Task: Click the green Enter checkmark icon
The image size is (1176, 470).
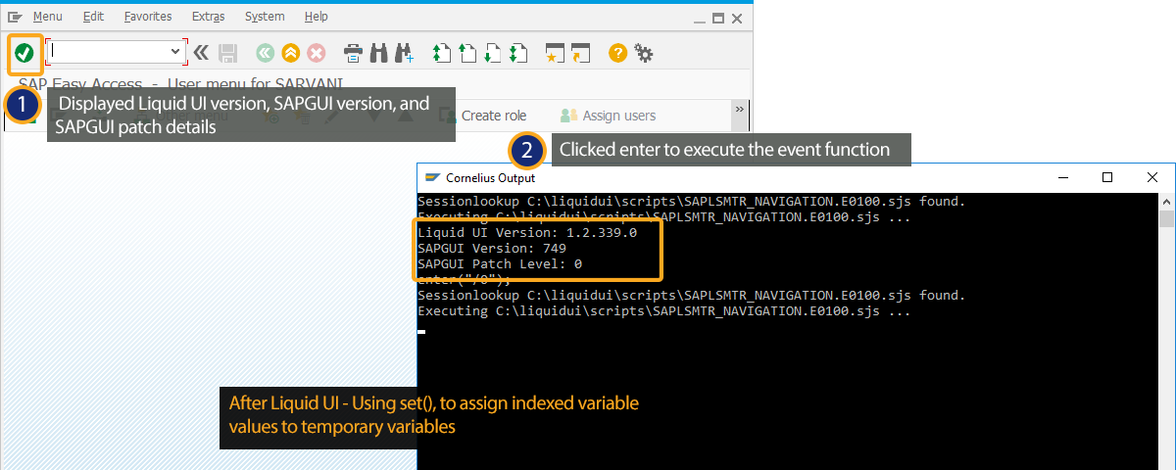Action: click(24, 53)
